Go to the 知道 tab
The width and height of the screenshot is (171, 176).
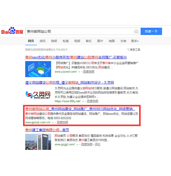[66, 41]
